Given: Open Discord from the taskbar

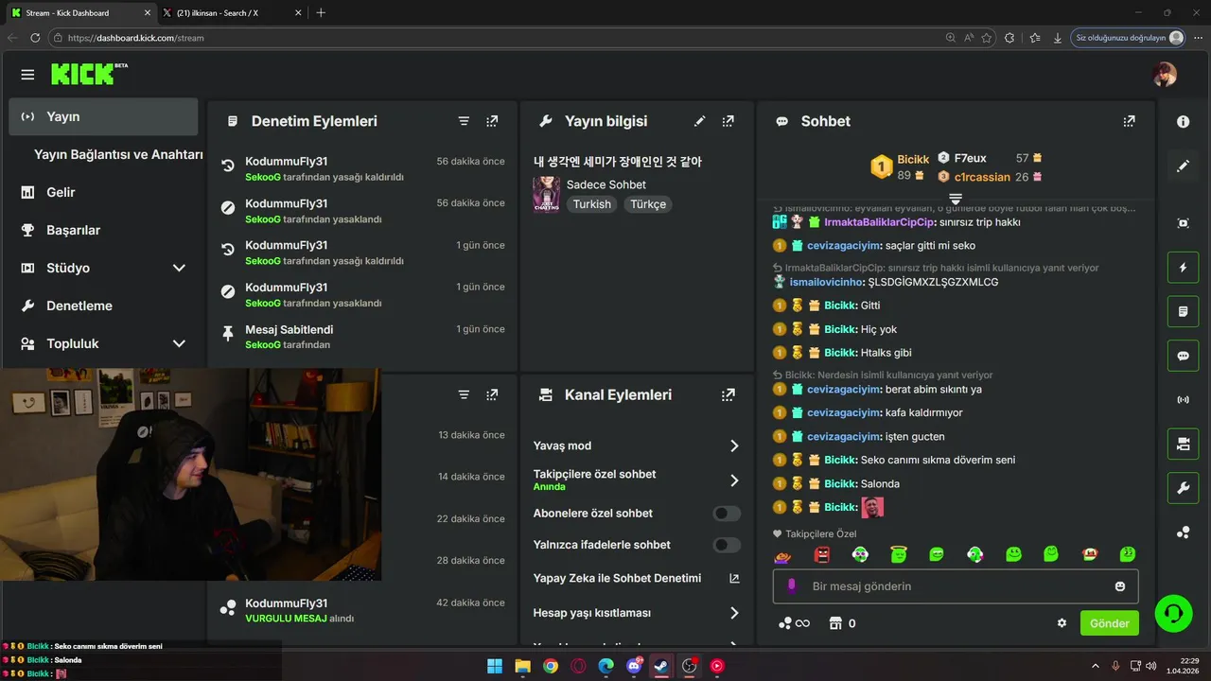Looking at the screenshot, I should click(x=634, y=666).
